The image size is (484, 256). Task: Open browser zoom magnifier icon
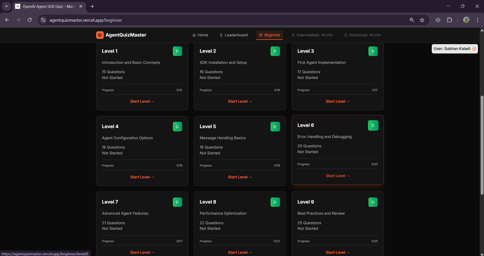[412, 20]
